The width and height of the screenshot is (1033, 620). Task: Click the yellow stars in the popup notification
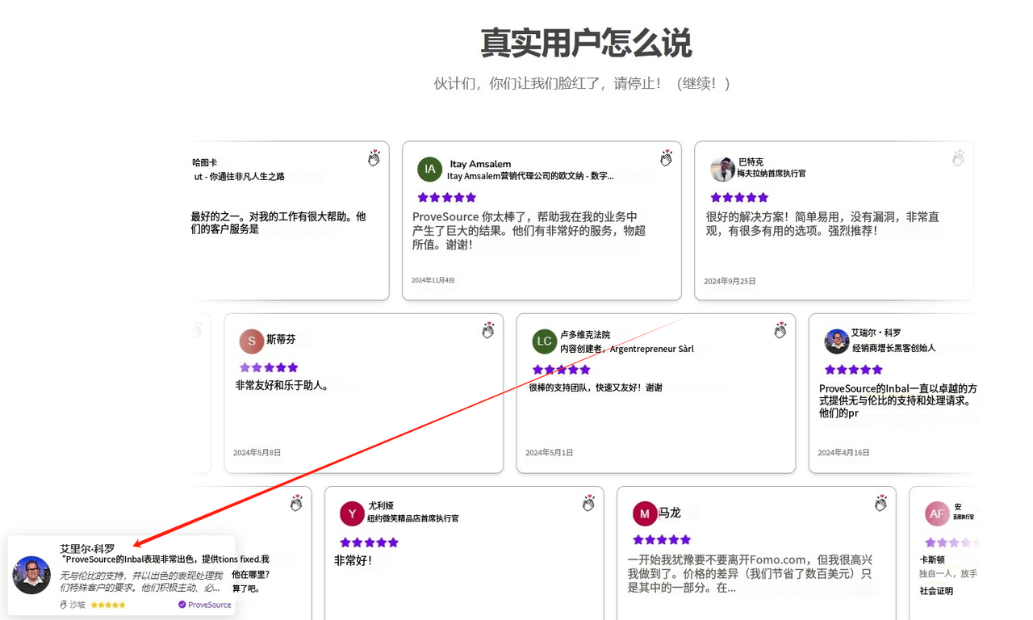[108, 605]
